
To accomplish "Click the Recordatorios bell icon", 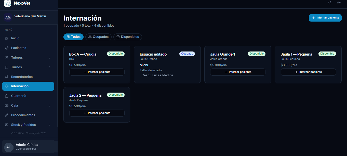I will click(7, 77).
